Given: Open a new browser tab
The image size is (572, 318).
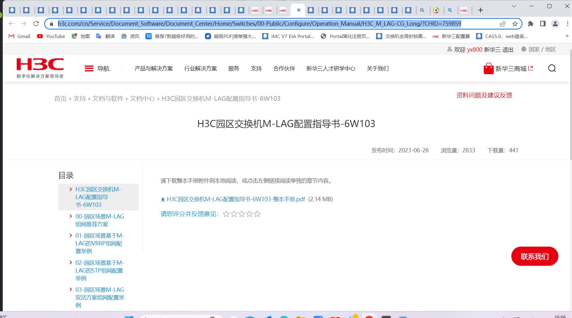Looking at the screenshot, I should pos(480,10).
